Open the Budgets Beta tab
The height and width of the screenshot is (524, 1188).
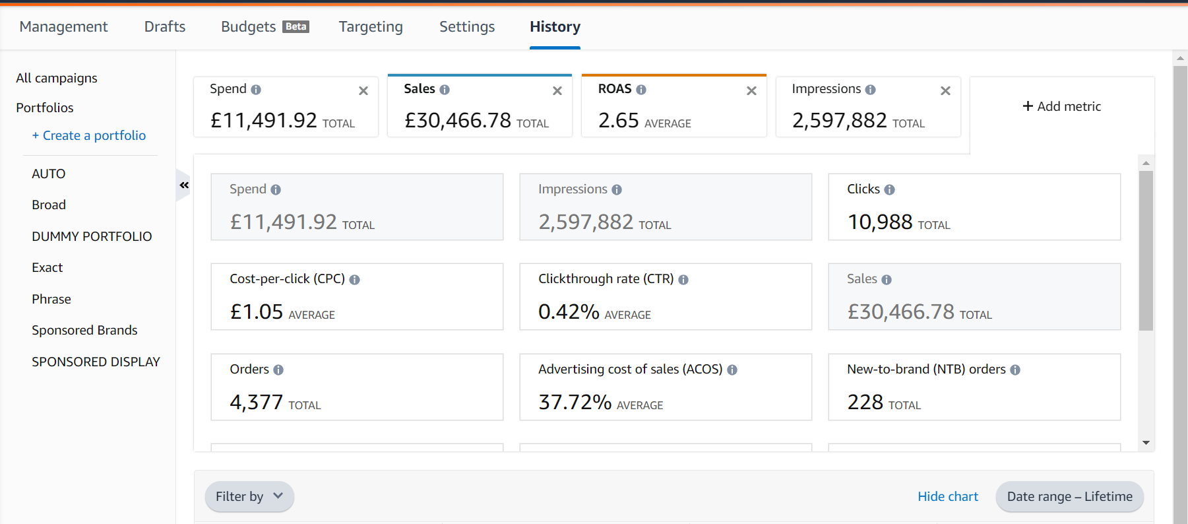[265, 27]
